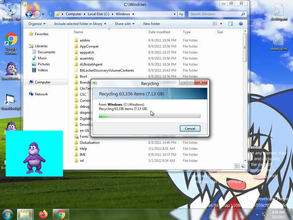Select Network in the navigation pane
Viewport: 293px width, 220px height.
39,94
